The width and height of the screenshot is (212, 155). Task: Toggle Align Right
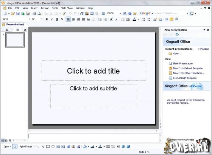(78, 19)
